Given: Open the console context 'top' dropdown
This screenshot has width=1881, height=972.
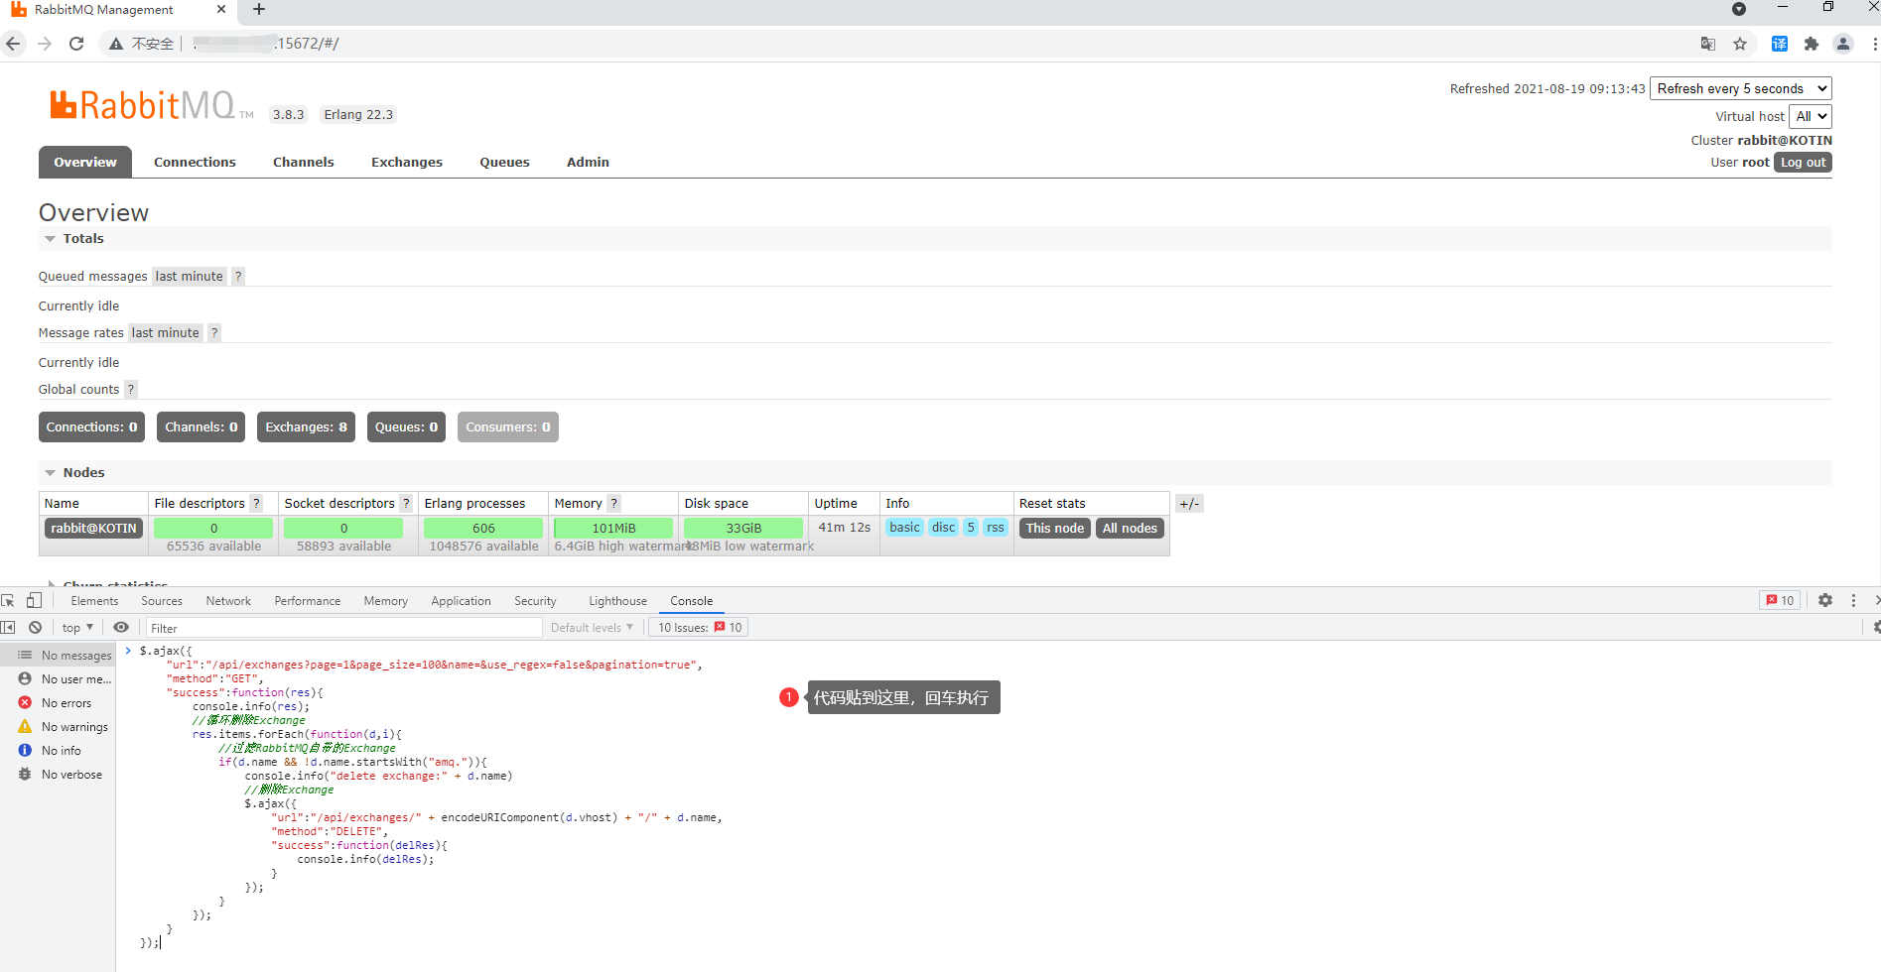Looking at the screenshot, I should click(x=77, y=628).
